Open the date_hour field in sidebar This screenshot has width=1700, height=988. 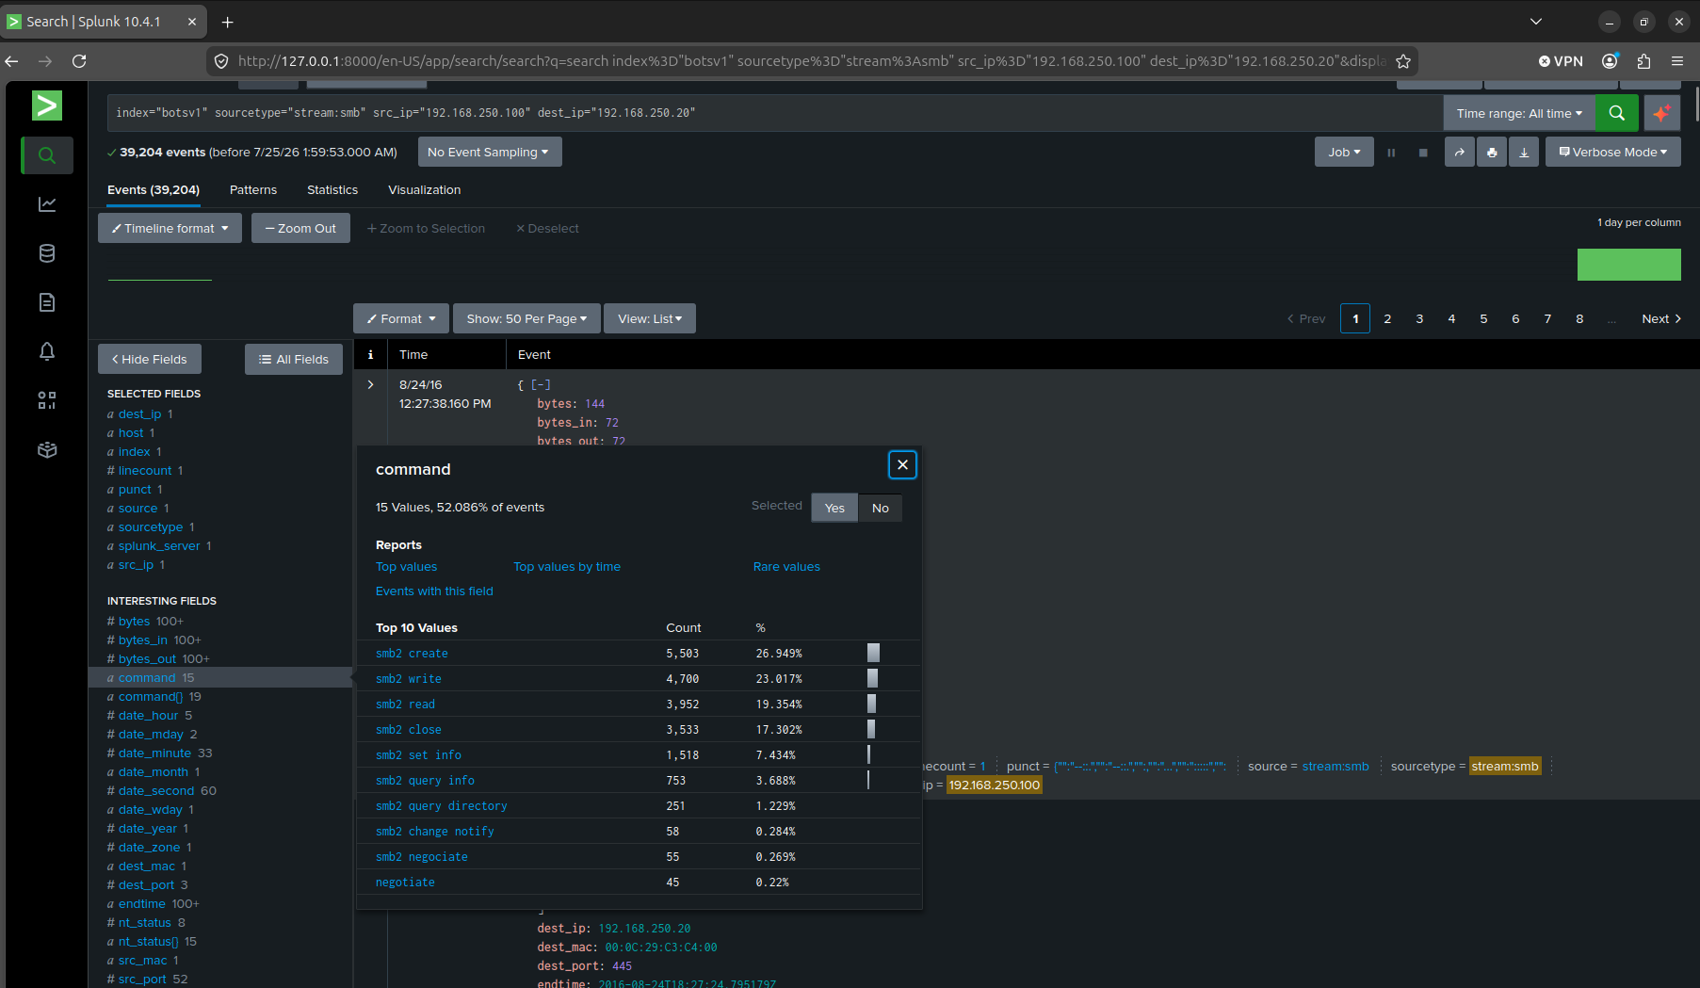pyautogui.click(x=148, y=716)
